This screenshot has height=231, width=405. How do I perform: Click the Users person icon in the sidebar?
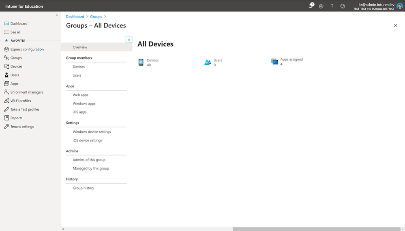point(6,75)
